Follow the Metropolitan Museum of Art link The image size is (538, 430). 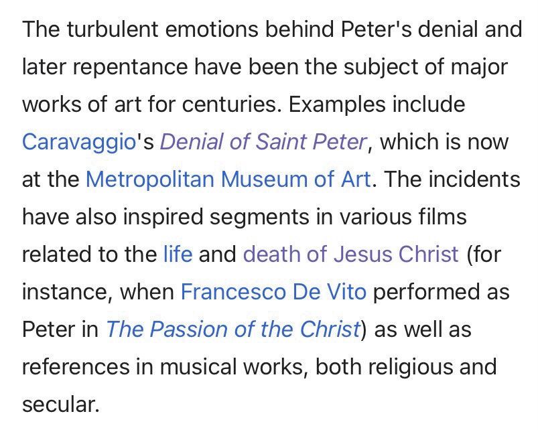[228, 180]
